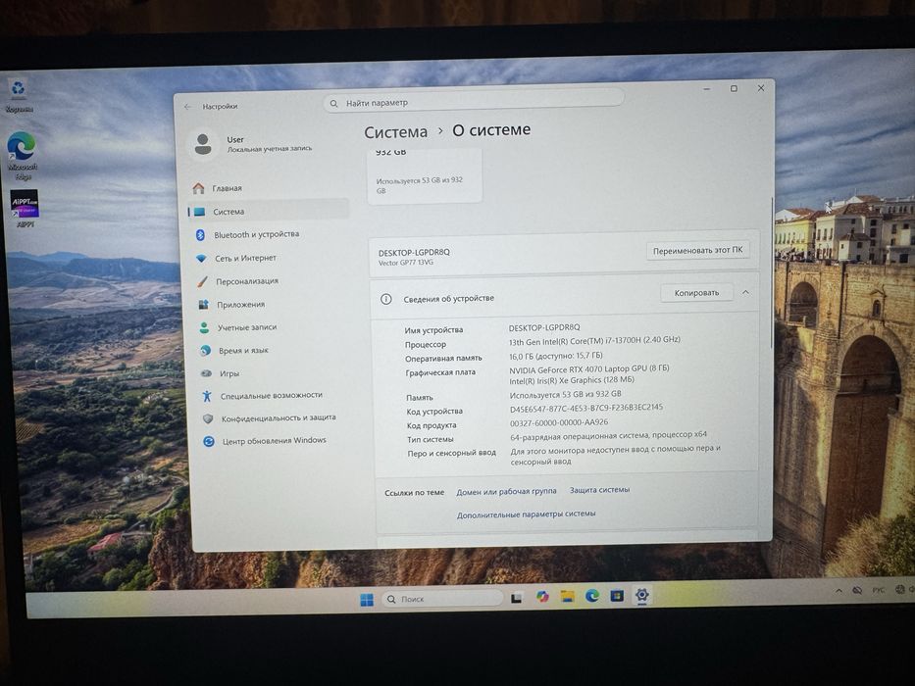Select Система in the sidebar
The width and height of the screenshot is (915, 686).
coord(269,211)
